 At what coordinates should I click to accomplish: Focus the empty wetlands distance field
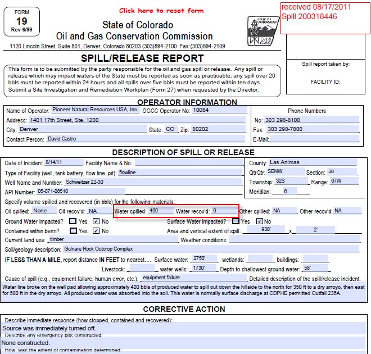click(260, 258)
